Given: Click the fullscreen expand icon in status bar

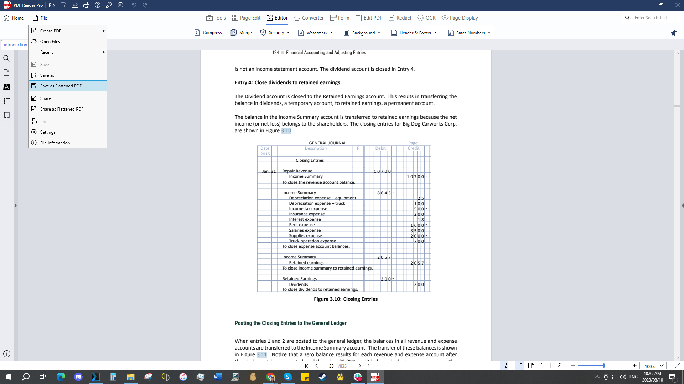Looking at the screenshot, I should pyautogui.click(x=678, y=366).
